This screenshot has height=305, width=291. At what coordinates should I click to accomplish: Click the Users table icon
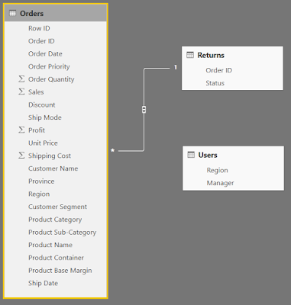tap(191, 155)
